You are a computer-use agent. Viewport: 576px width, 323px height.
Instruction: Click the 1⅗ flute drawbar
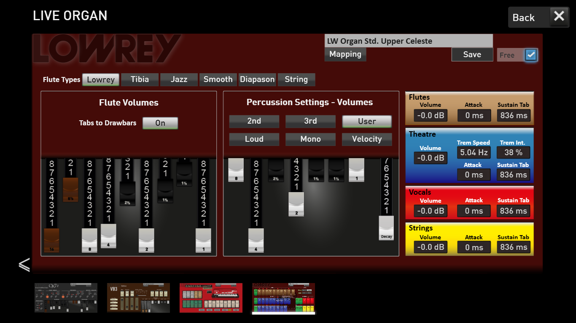click(165, 191)
